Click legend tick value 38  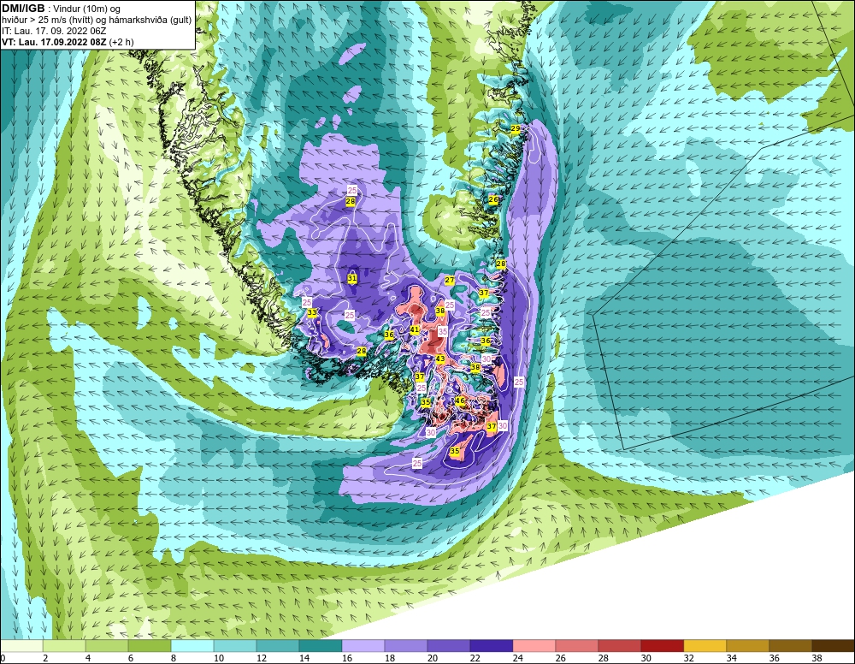(x=817, y=659)
